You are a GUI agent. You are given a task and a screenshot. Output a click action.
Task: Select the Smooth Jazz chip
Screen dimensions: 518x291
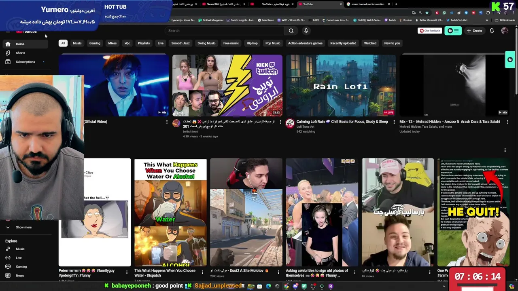coord(180,43)
